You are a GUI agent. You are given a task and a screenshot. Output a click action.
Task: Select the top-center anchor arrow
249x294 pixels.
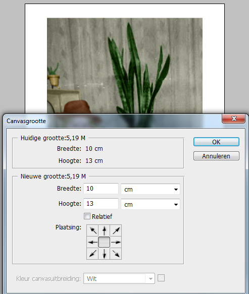coord(104,230)
